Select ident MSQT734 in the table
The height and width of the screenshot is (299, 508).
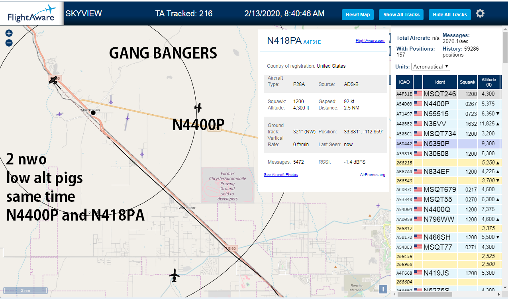(x=440, y=134)
